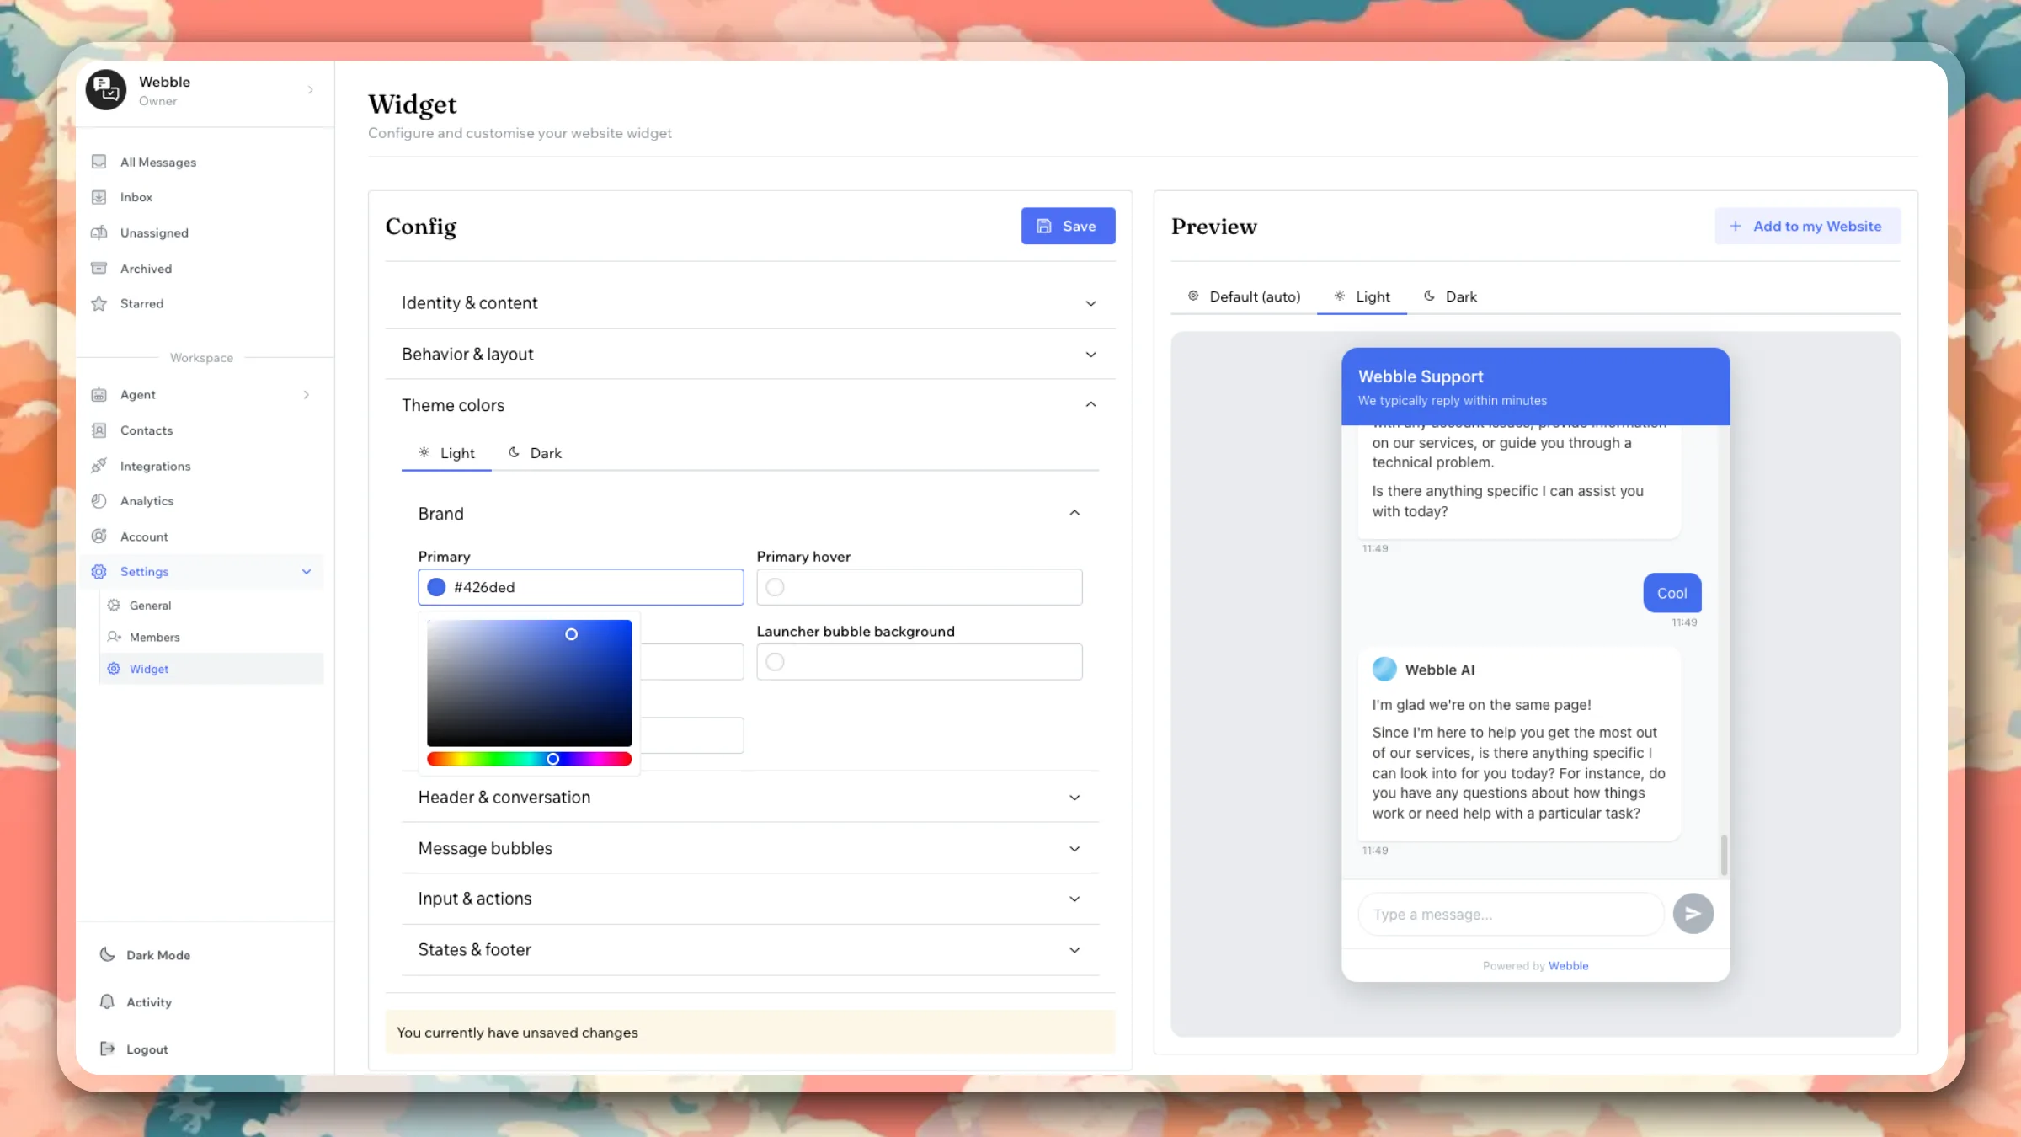The width and height of the screenshot is (2021, 1137).
Task: Click the Primary hover color field
Action: pos(919,588)
